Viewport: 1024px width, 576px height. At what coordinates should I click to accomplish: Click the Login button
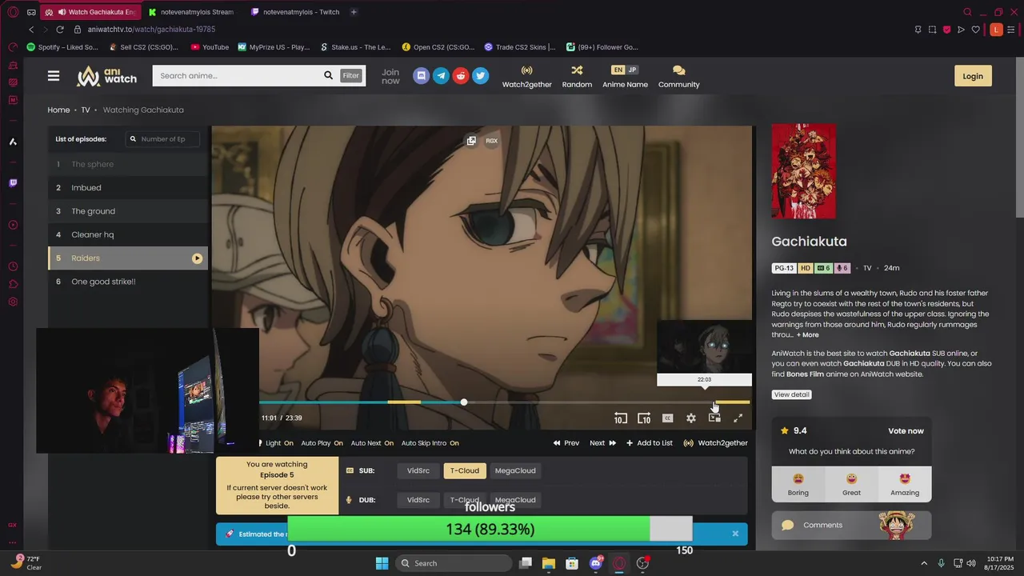973,76
